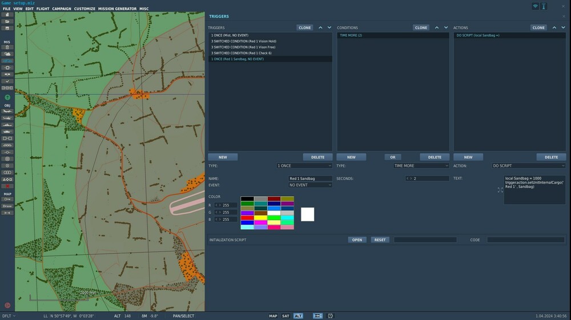Open the CAMPAIGN menu

pyautogui.click(x=62, y=9)
